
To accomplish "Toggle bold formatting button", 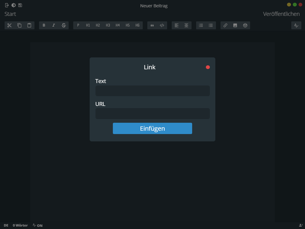I will [x=44, y=25].
